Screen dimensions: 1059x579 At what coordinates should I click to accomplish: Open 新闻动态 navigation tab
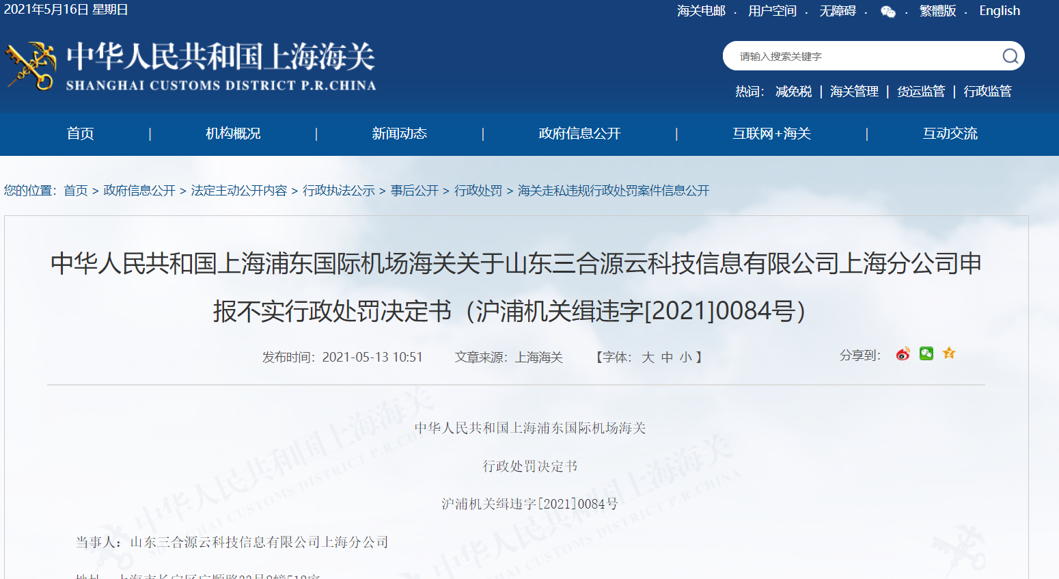coord(399,134)
